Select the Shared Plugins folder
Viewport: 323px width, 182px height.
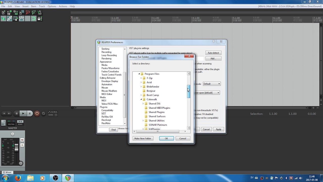(156, 112)
